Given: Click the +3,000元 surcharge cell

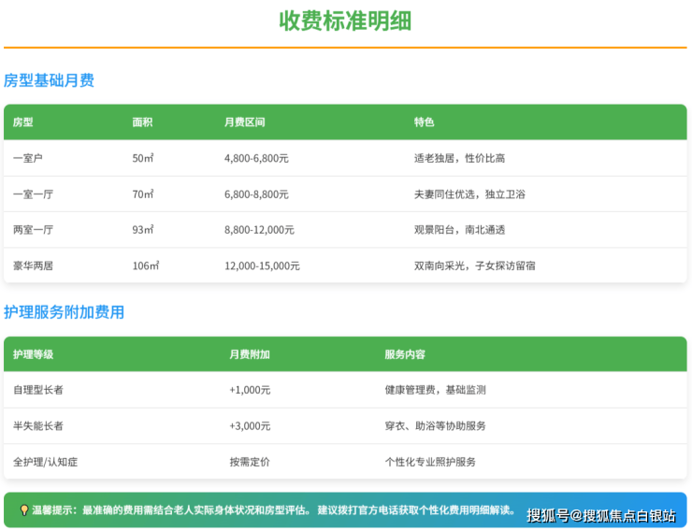Looking at the screenshot, I should (x=250, y=426).
